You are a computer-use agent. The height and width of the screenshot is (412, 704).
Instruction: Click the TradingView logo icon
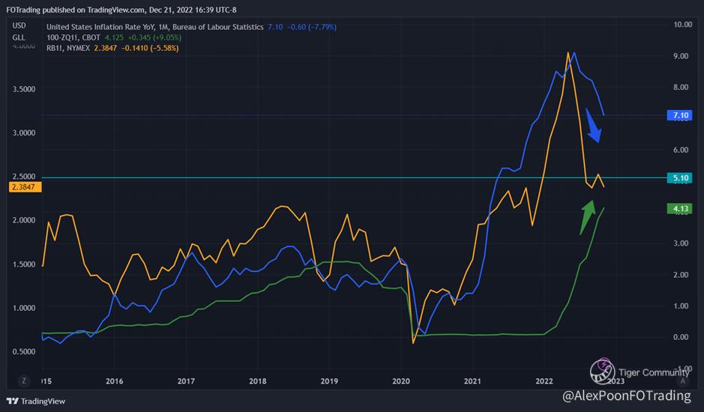(12, 401)
